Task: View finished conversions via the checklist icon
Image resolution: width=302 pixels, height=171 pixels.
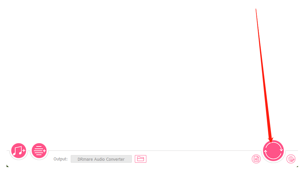Action: coord(291,159)
